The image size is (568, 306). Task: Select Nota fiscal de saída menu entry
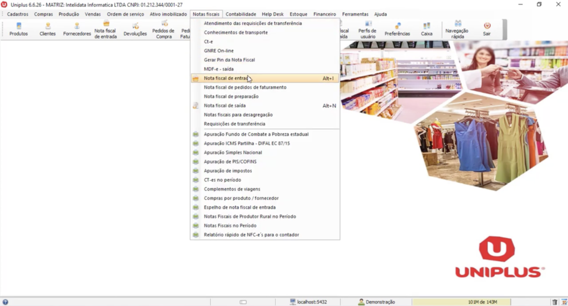pos(225,106)
